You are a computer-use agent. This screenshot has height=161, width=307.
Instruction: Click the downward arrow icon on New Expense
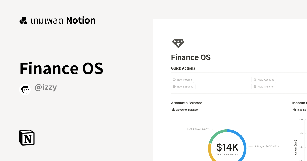click(x=174, y=87)
